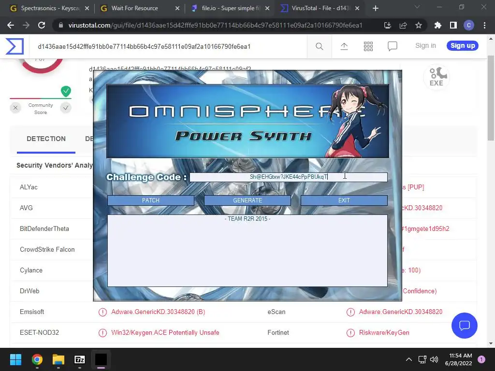Bookmark this page with star icon
The height and width of the screenshot is (371, 495).
click(418, 25)
